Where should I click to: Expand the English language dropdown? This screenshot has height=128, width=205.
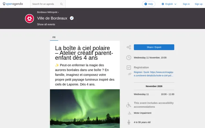point(169,4)
